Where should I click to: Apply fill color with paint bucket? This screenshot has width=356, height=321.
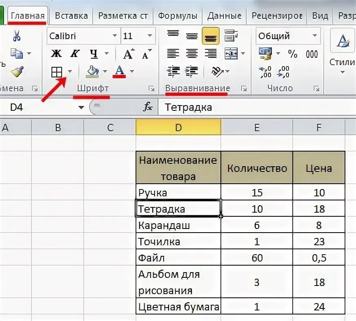[x=92, y=72]
